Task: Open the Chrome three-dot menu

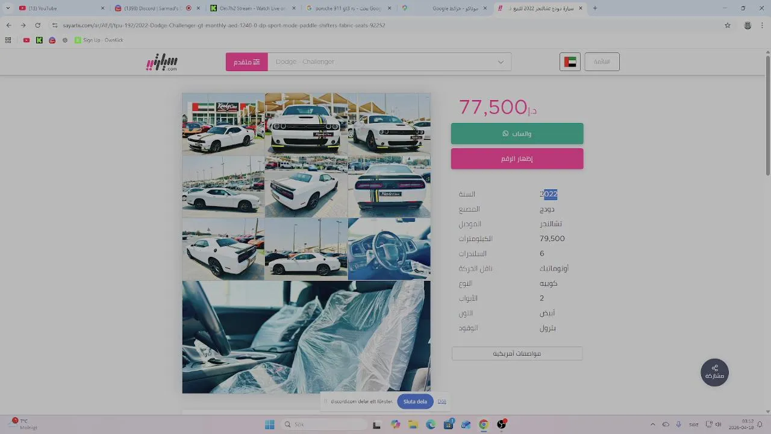Action: 761,25
